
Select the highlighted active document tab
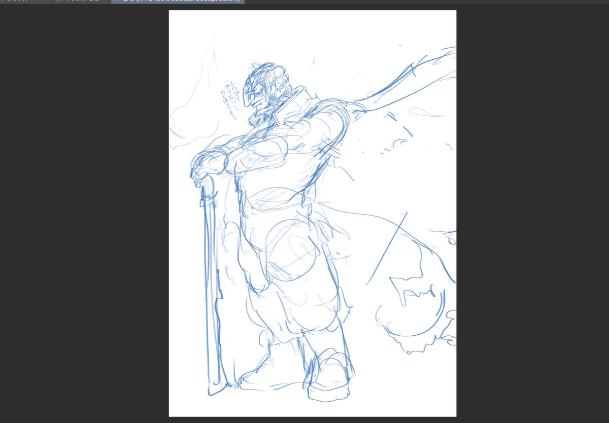coord(178,2)
